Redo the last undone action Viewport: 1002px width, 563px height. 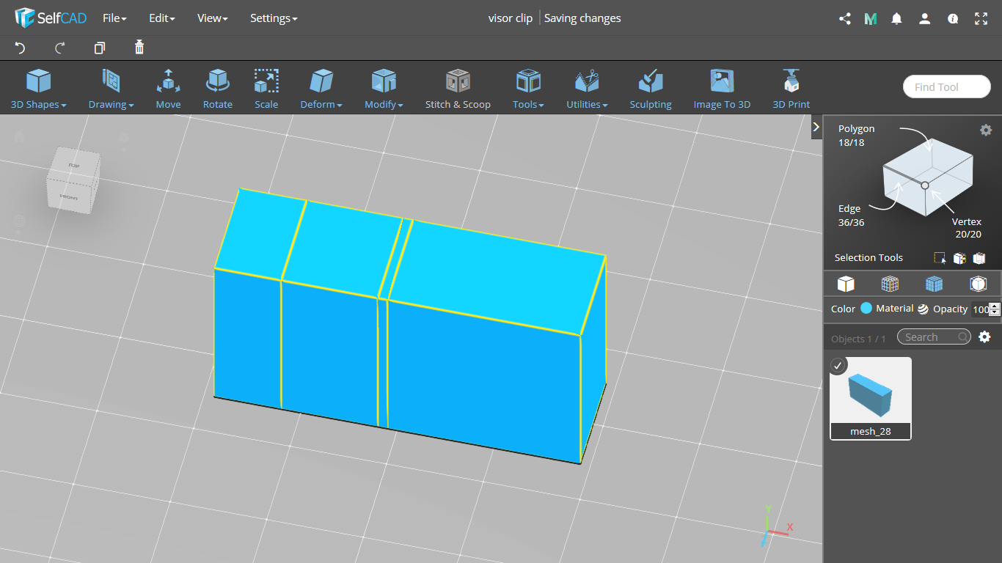point(60,48)
